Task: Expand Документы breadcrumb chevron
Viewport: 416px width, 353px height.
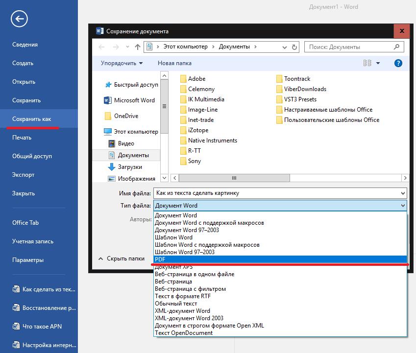Action: pos(255,47)
